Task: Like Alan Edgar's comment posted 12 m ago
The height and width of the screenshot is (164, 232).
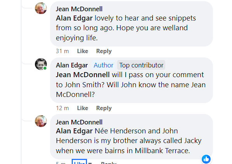Action: point(83,108)
